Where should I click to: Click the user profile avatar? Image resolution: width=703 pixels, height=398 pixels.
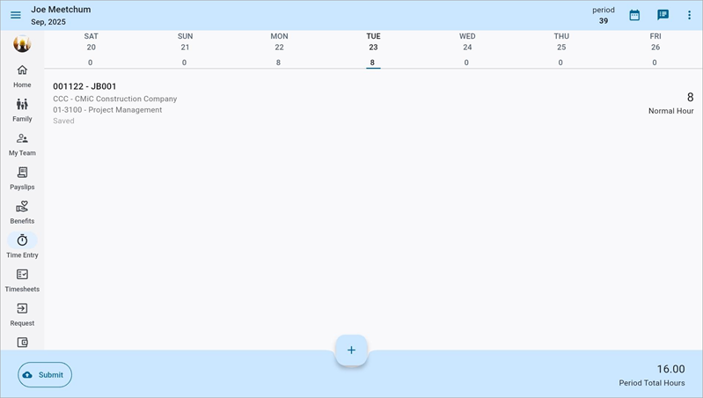click(22, 43)
